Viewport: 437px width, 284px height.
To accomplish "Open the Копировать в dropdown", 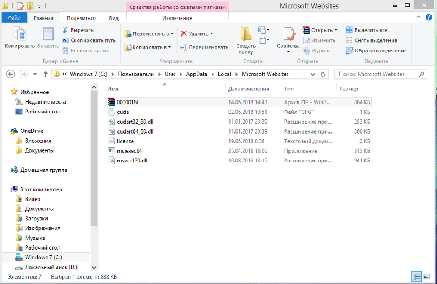I will pyautogui.click(x=147, y=47).
